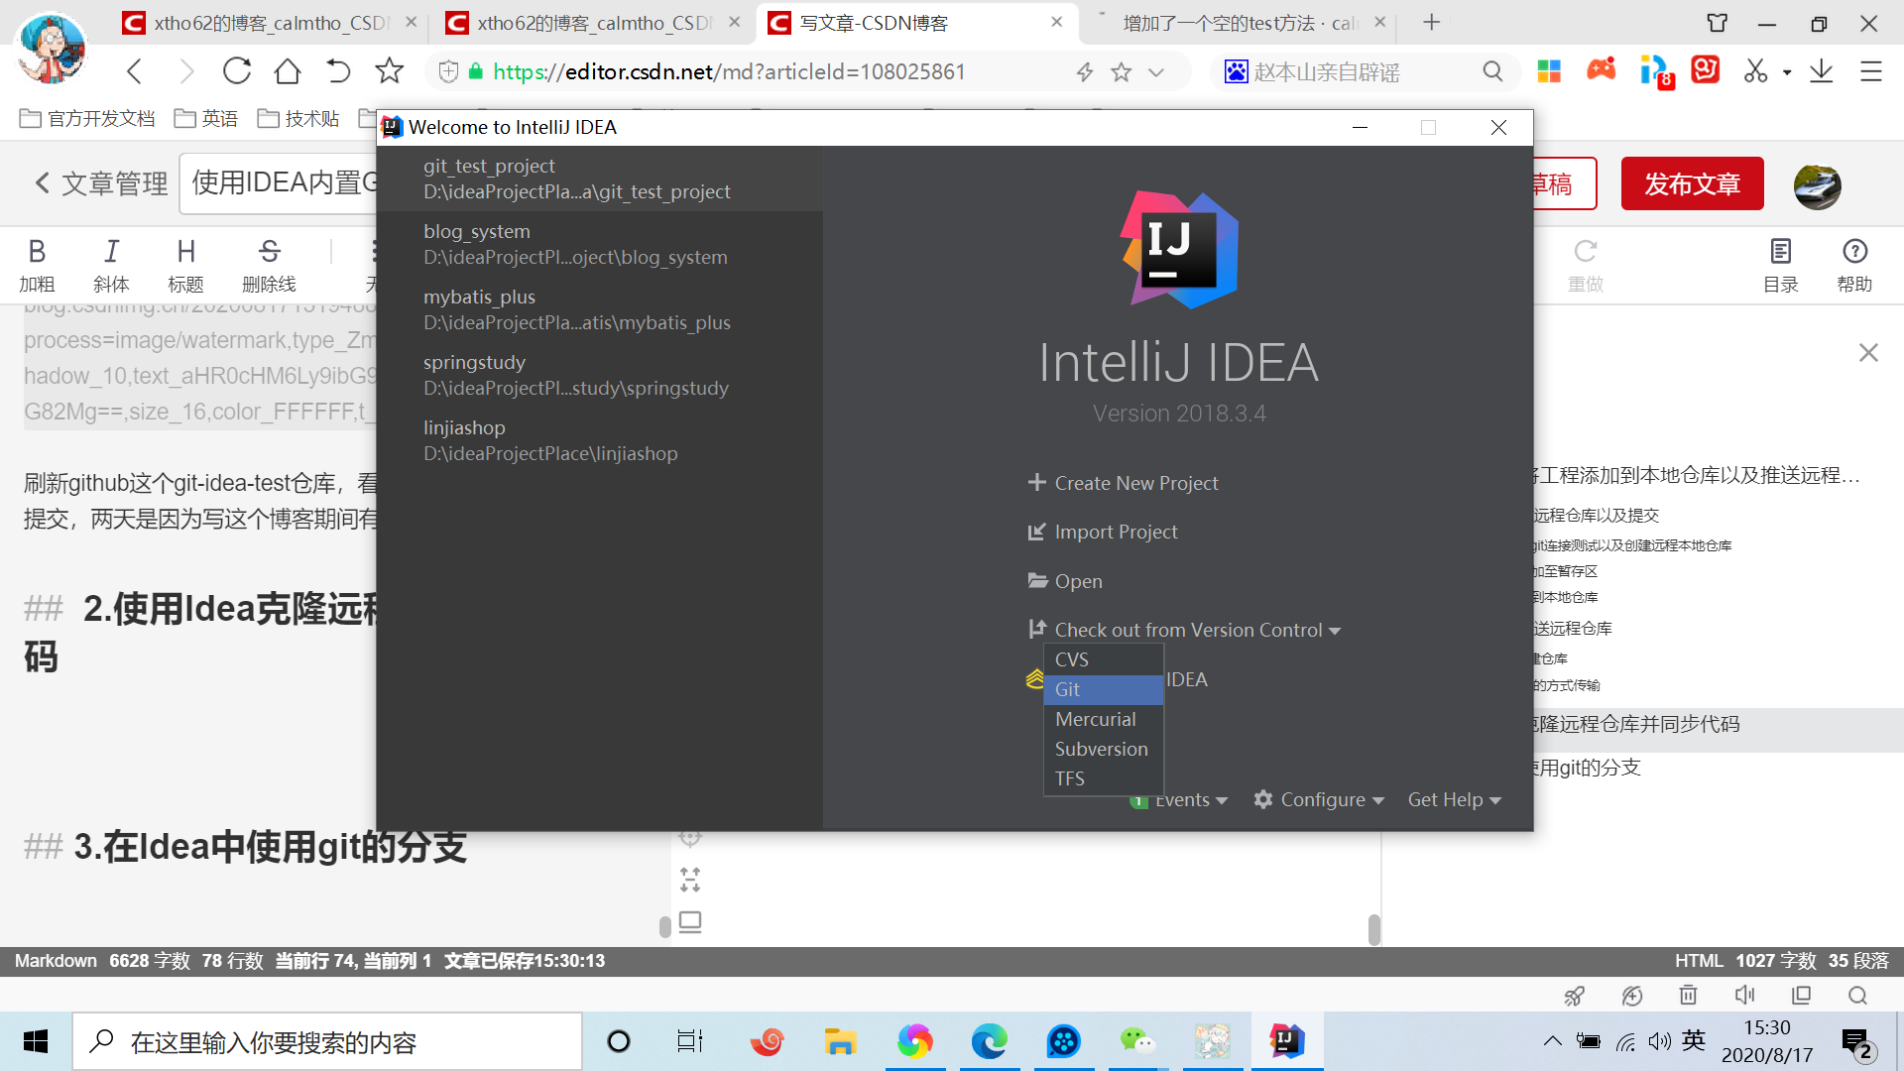This screenshot has width=1904, height=1071.
Task: Click the undo close tab icon
Action: (x=338, y=71)
